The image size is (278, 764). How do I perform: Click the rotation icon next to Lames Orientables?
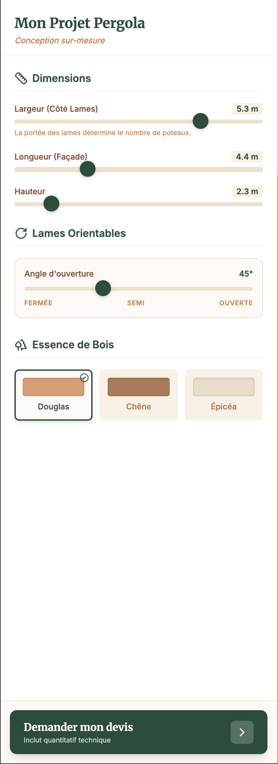pos(21,233)
